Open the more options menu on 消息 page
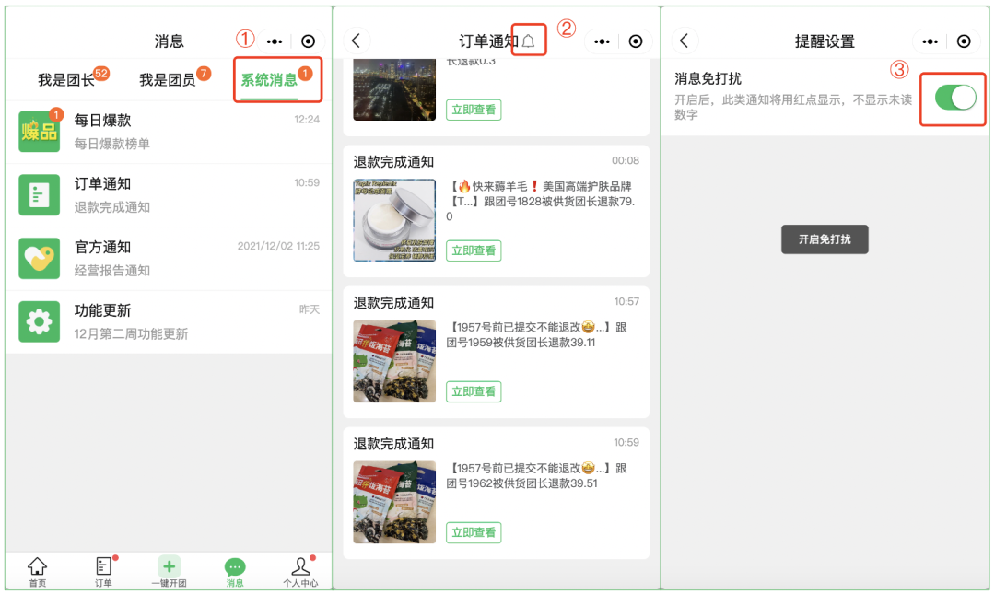Screen dimensions: 995x594 tap(275, 41)
